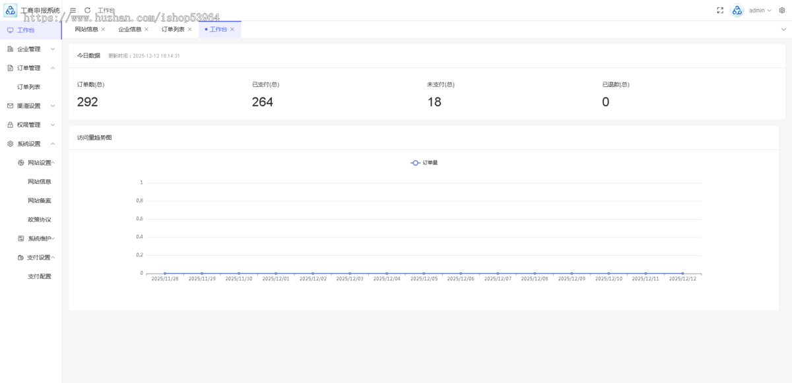Click the 工商申报系统 logo icon

11,10
